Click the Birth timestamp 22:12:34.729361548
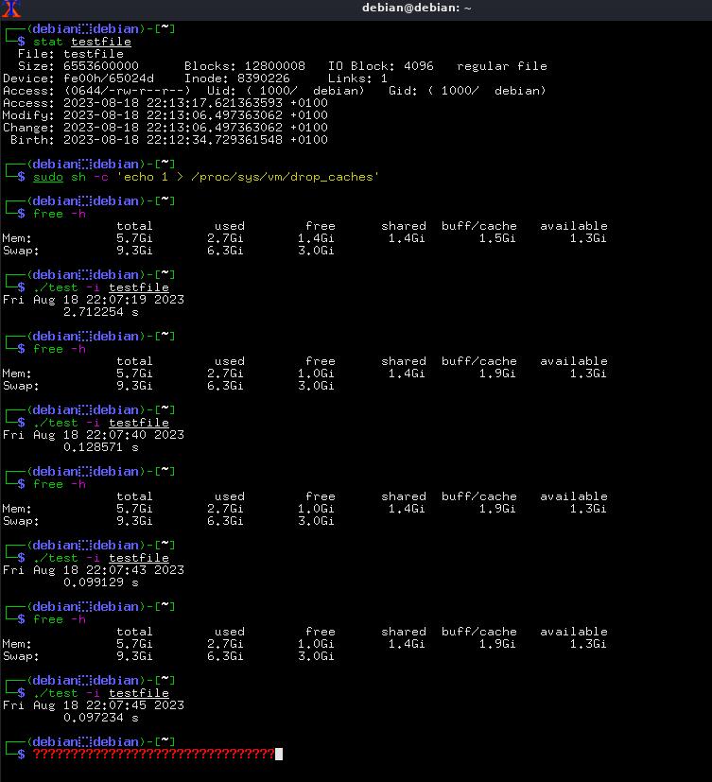Viewport: 712px width, 782px height. [215, 140]
